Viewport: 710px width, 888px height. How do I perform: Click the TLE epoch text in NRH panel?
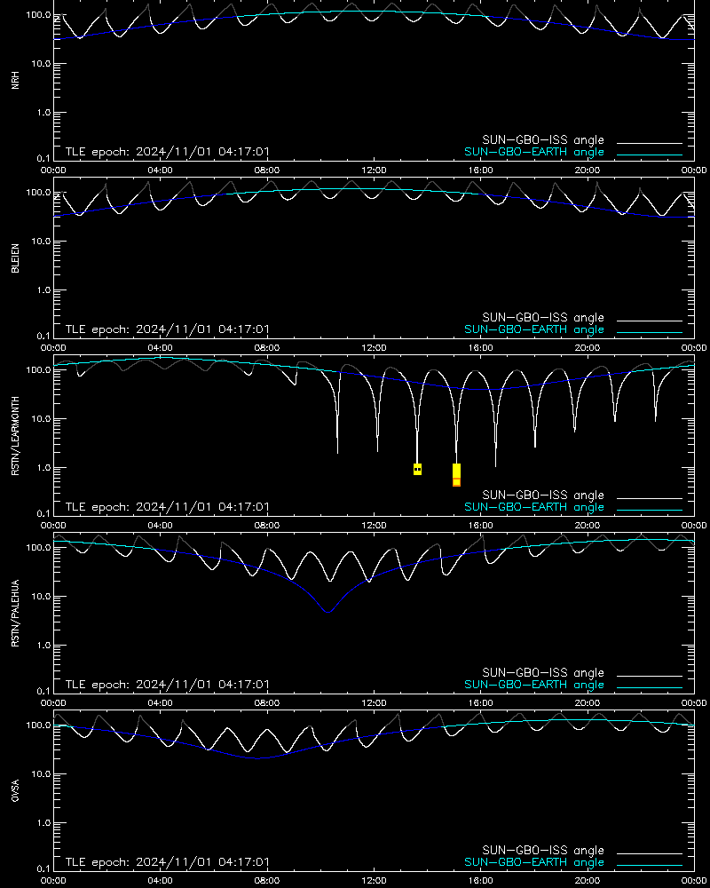click(x=168, y=152)
